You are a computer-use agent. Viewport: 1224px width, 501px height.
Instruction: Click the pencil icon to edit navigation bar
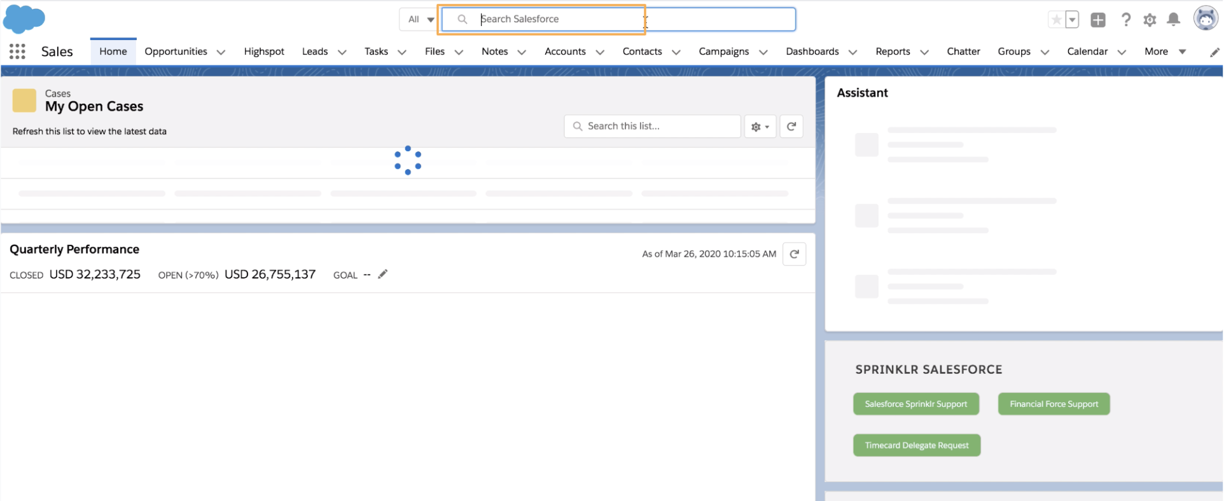(x=1214, y=52)
